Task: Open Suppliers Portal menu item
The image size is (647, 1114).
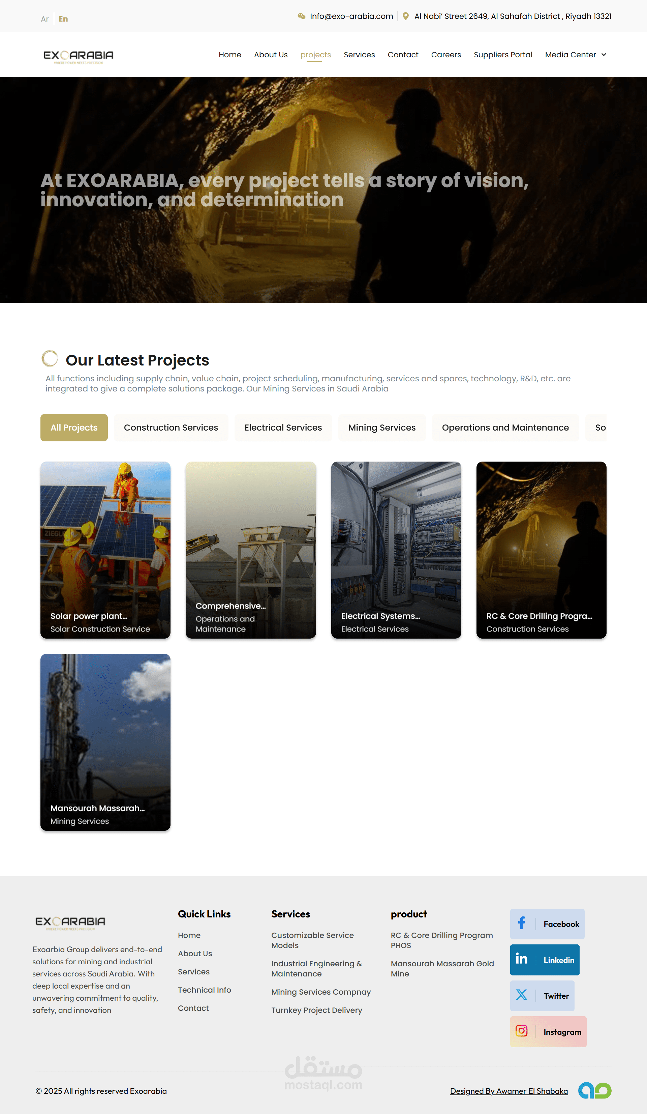Action: point(503,55)
